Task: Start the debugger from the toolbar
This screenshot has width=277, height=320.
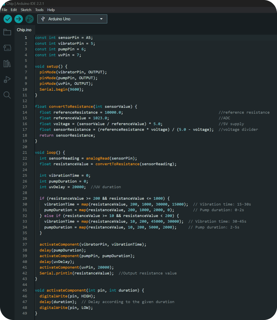Action: click(29, 19)
